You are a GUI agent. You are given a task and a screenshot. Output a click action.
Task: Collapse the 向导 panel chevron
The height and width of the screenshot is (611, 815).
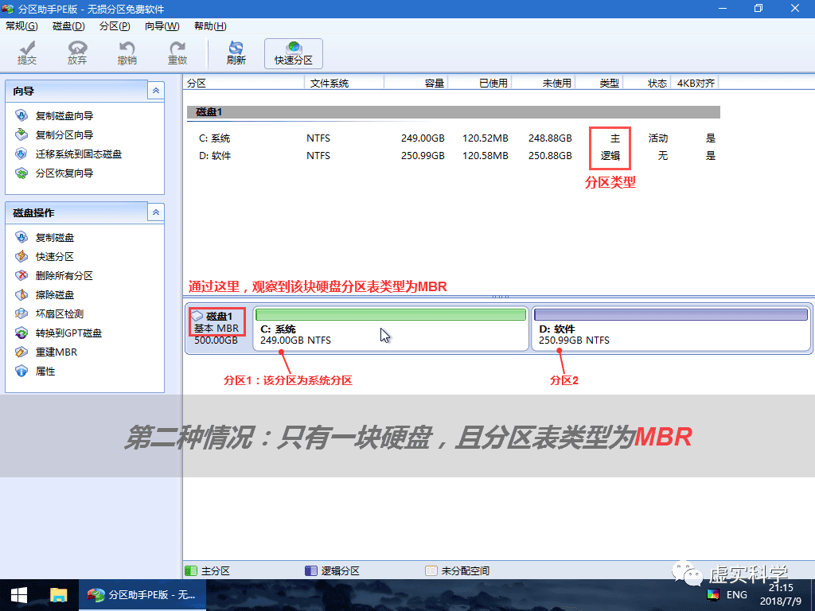(156, 91)
